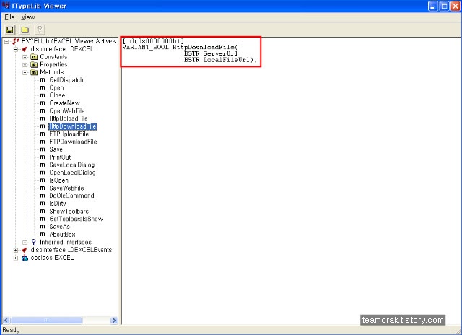The width and height of the screenshot is (462, 335).
Task: Click the method icon beside AboutBox
Action: pos(43,234)
